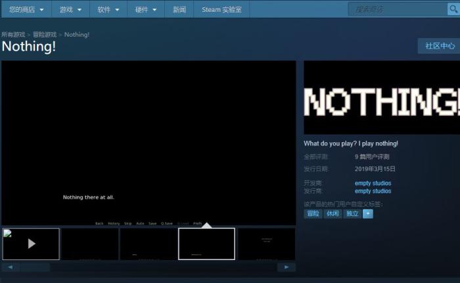Open the 您的商店 dropdown menu
This screenshot has width=460, height=283.
click(x=26, y=10)
